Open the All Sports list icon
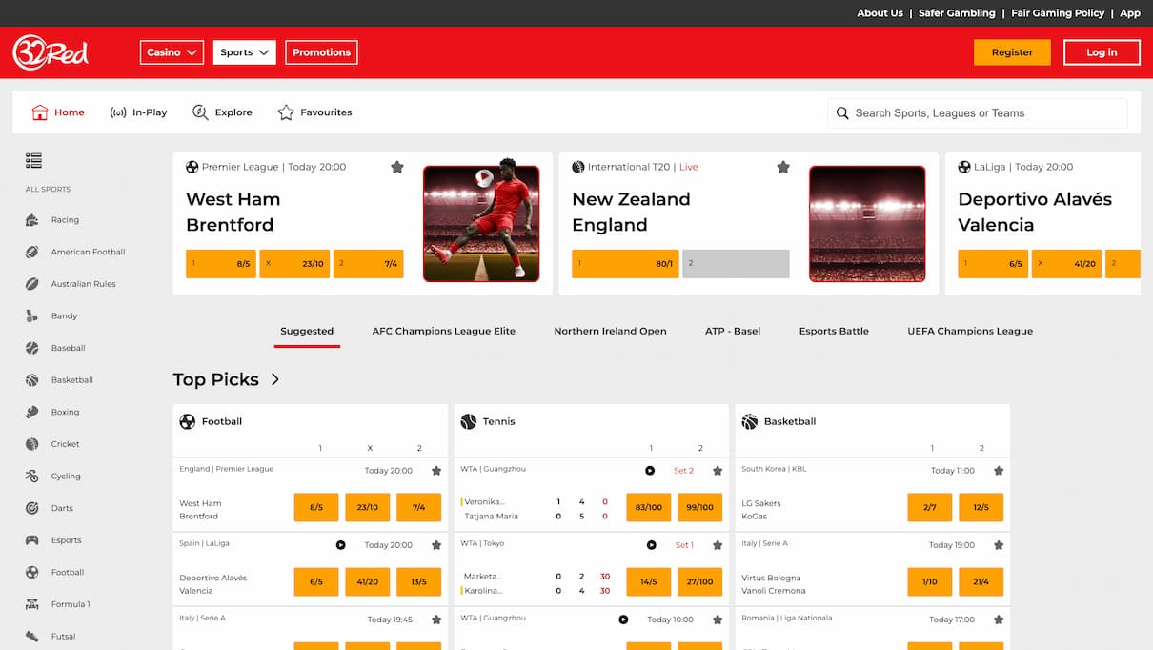This screenshot has height=650, width=1153. [x=33, y=161]
